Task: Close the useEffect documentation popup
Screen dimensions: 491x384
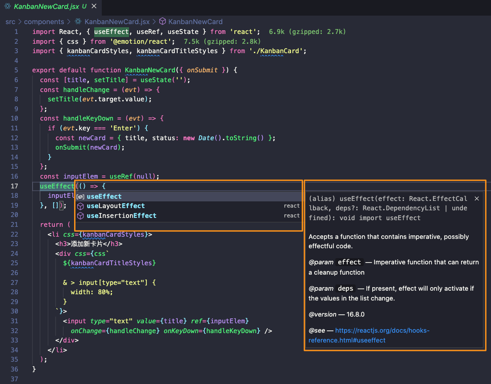Action: (477, 199)
